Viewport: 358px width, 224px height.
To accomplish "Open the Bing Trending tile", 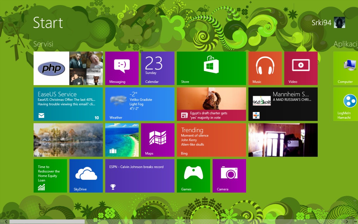I will click(x=211, y=140).
